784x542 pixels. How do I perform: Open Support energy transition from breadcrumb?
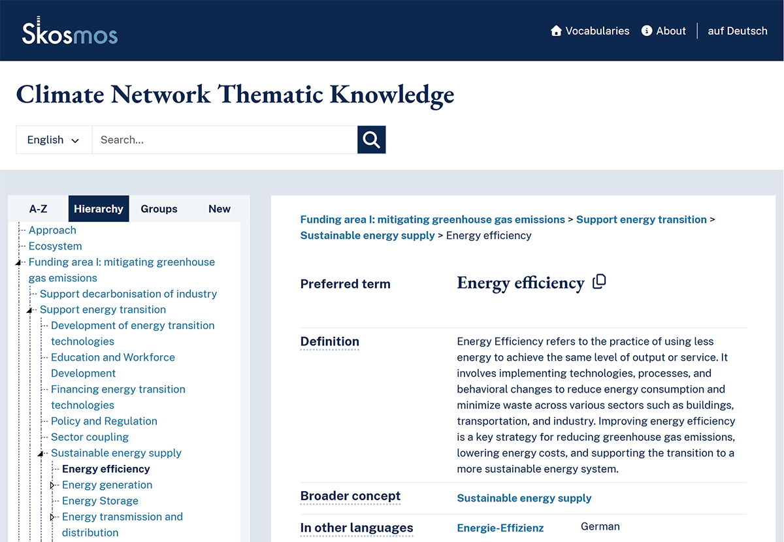click(641, 219)
